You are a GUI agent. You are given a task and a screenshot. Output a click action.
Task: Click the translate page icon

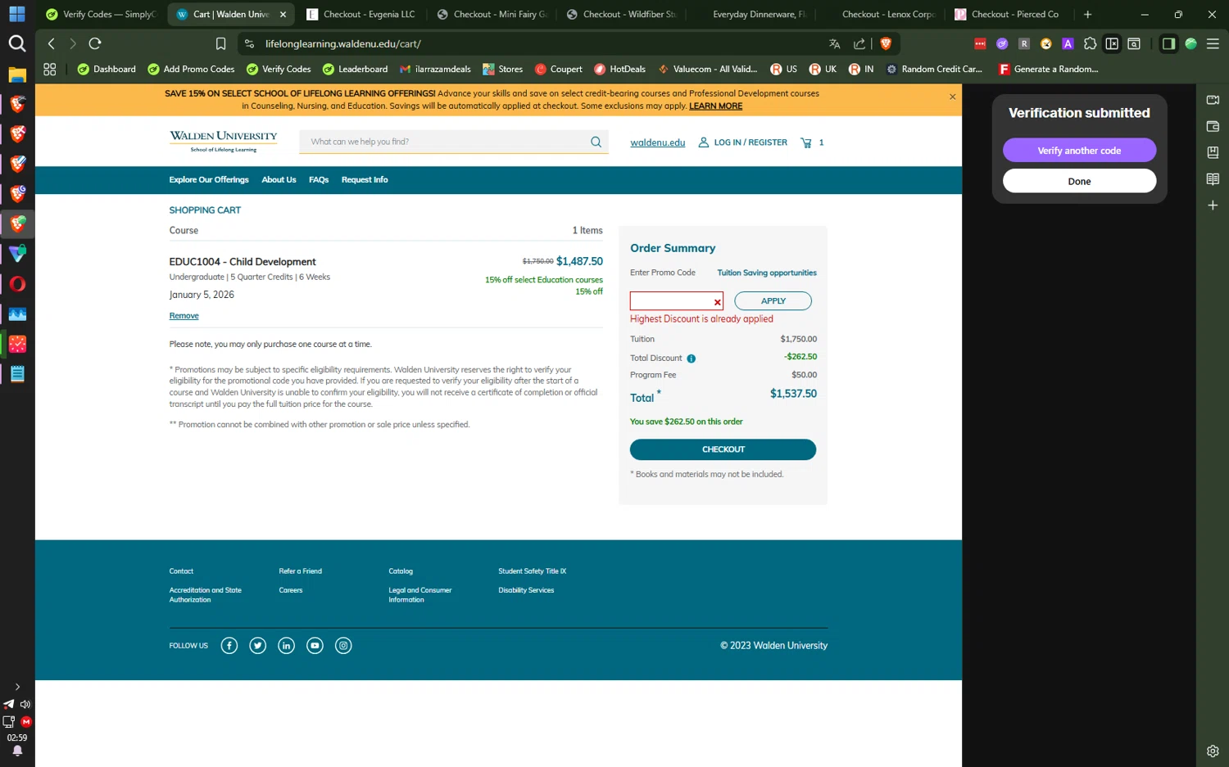tap(834, 43)
